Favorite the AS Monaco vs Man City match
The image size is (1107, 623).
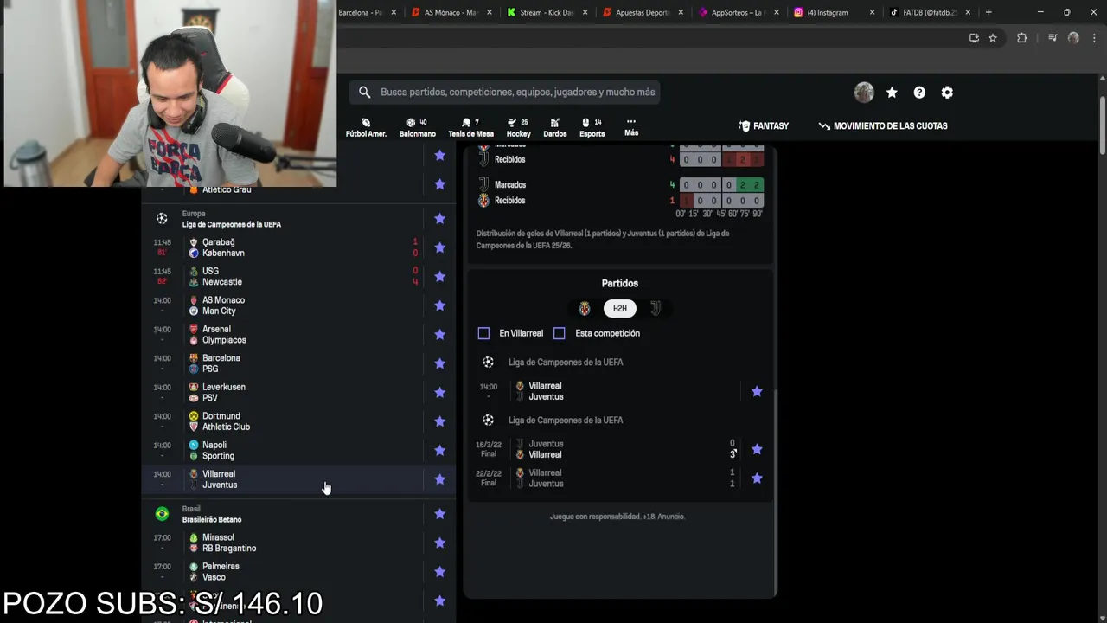(439, 305)
